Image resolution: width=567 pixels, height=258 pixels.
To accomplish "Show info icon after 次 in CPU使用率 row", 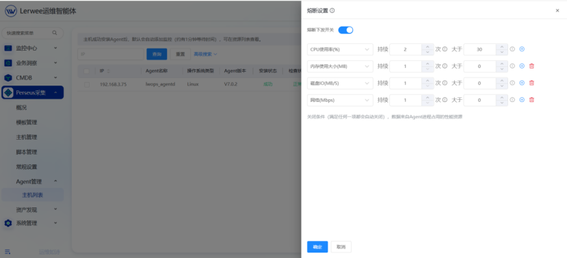I will pyautogui.click(x=445, y=49).
